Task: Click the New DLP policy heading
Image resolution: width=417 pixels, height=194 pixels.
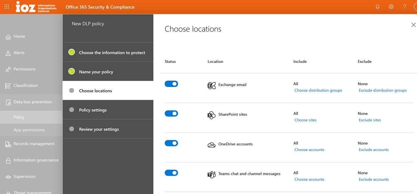Action: tap(88, 24)
